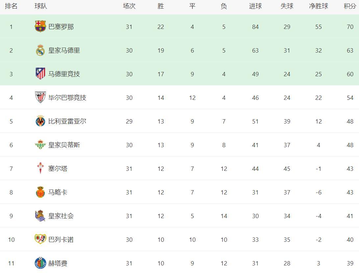Click the Atlético Madrid club crest
The image size is (359, 273).
click(x=40, y=74)
